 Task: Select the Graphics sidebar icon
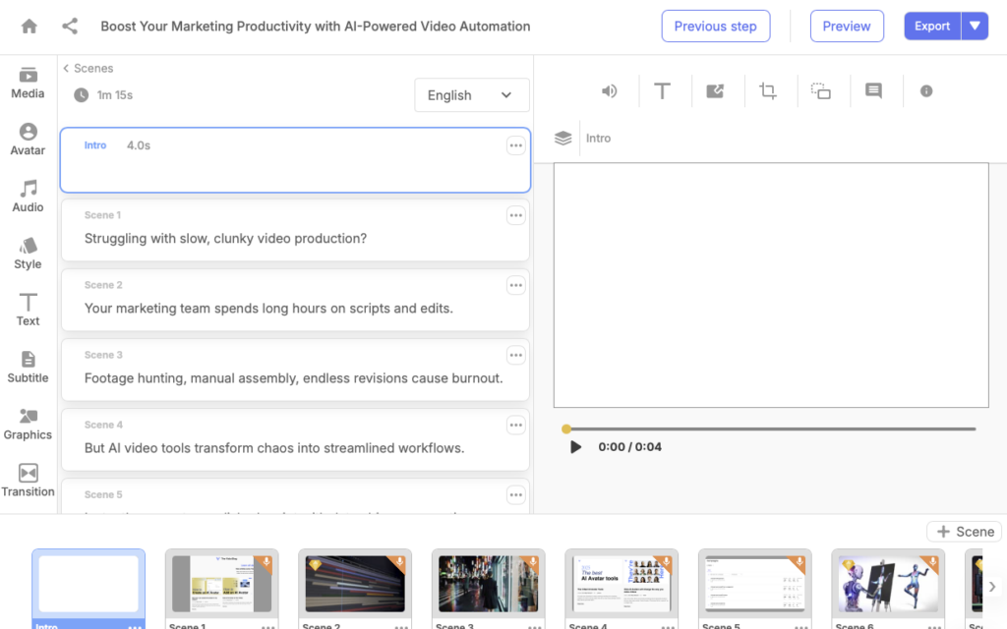(x=27, y=423)
